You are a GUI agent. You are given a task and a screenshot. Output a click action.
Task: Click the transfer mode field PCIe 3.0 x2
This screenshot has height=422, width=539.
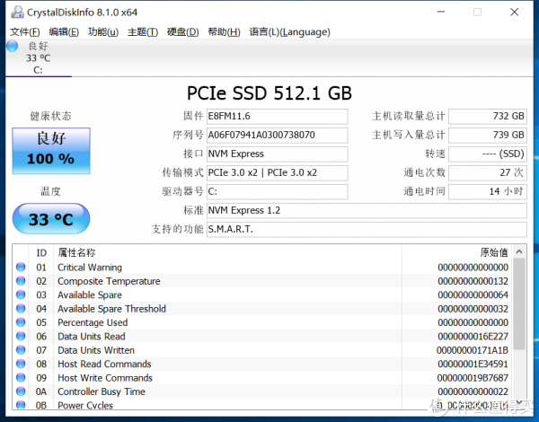click(277, 173)
